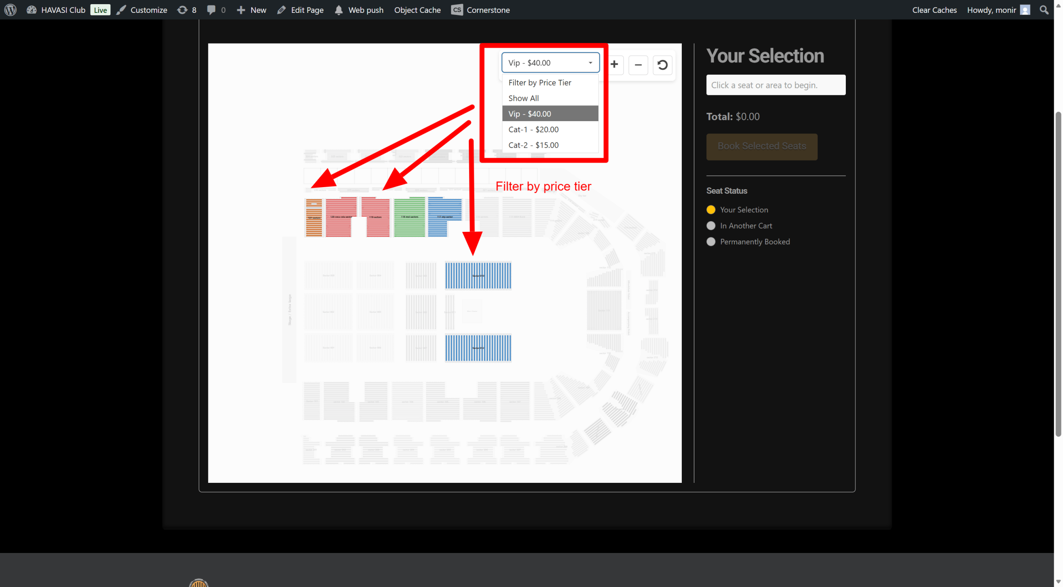Viewport: 1063px width, 587px height.
Task: Open the Customize menu item
Action: [x=142, y=10]
